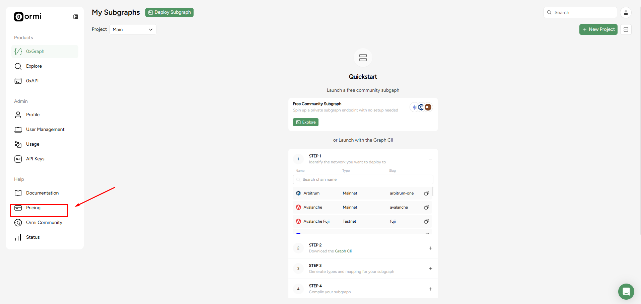Open the Profile page icon
641x304 pixels.
tap(18, 115)
